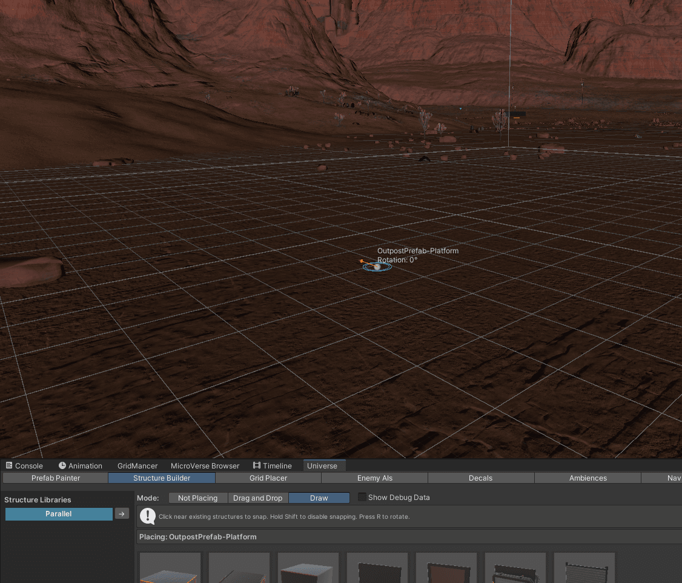Image resolution: width=682 pixels, height=583 pixels.
Task: Select the Prefab Painter tab
Action: tap(55, 478)
